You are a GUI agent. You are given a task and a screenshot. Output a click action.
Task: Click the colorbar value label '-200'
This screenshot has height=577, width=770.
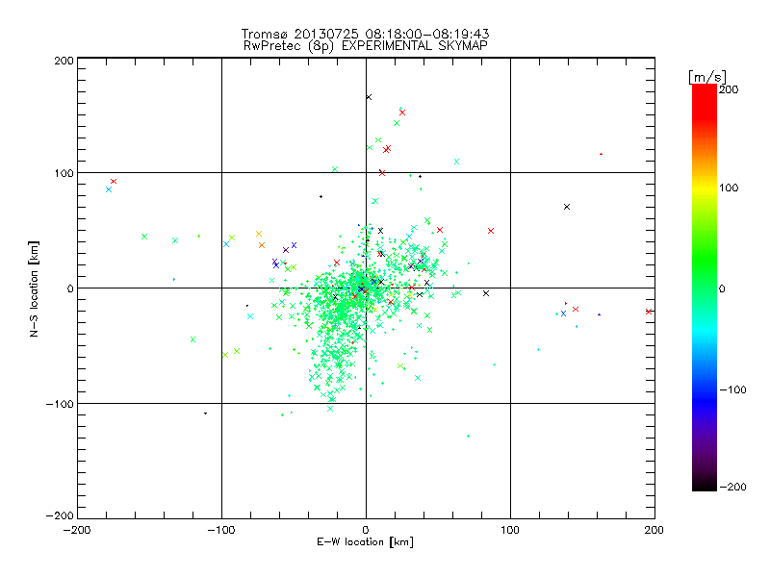click(x=732, y=487)
